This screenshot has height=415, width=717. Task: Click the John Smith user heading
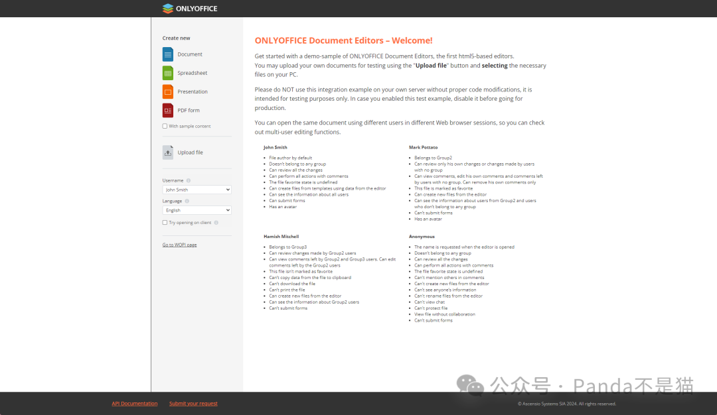coord(276,147)
